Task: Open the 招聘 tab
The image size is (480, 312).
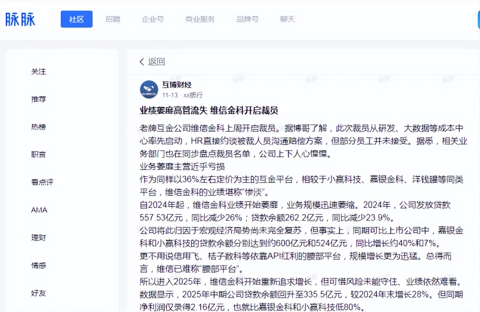Action: click(113, 19)
